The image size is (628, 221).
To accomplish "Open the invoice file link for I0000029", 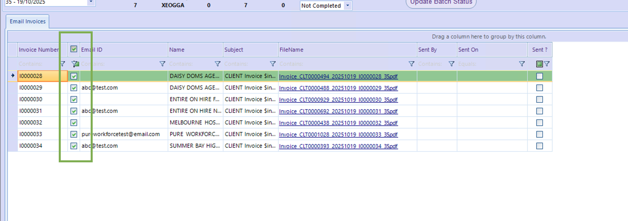I will [x=338, y=87].
